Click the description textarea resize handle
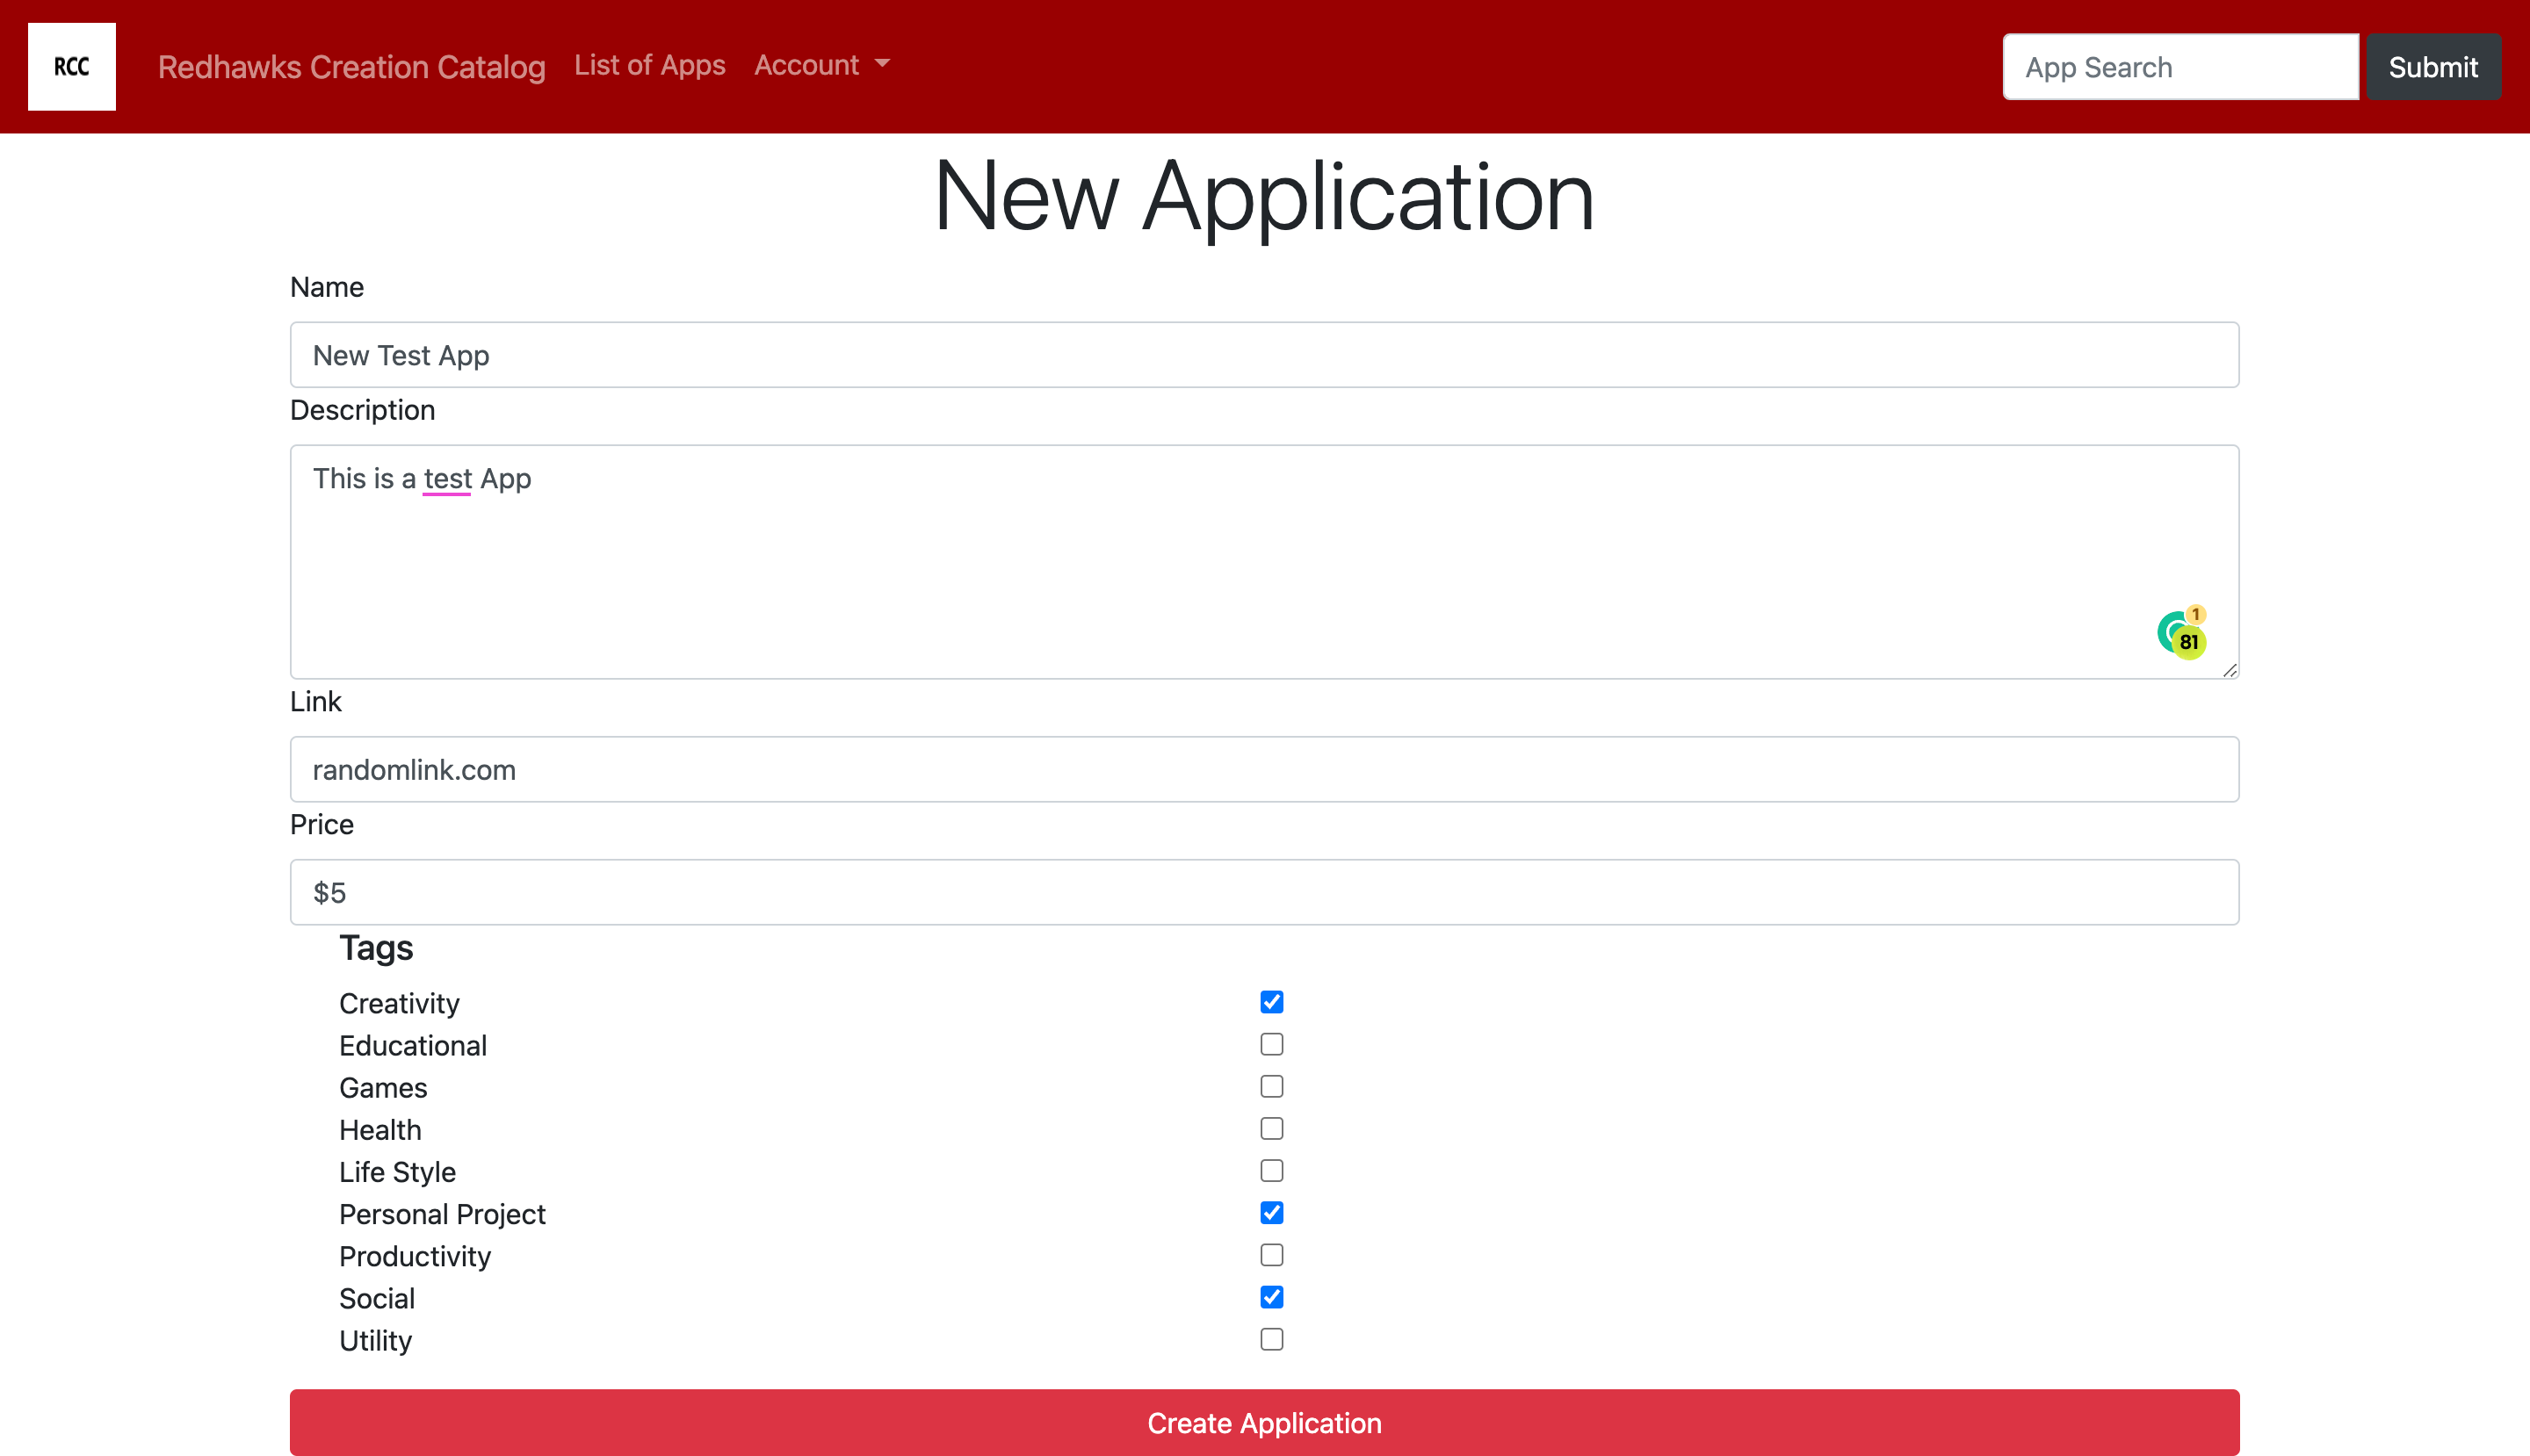The width and height of the screenshot is (2530, 1456). pyautogui.click(x=2230, y=670)
